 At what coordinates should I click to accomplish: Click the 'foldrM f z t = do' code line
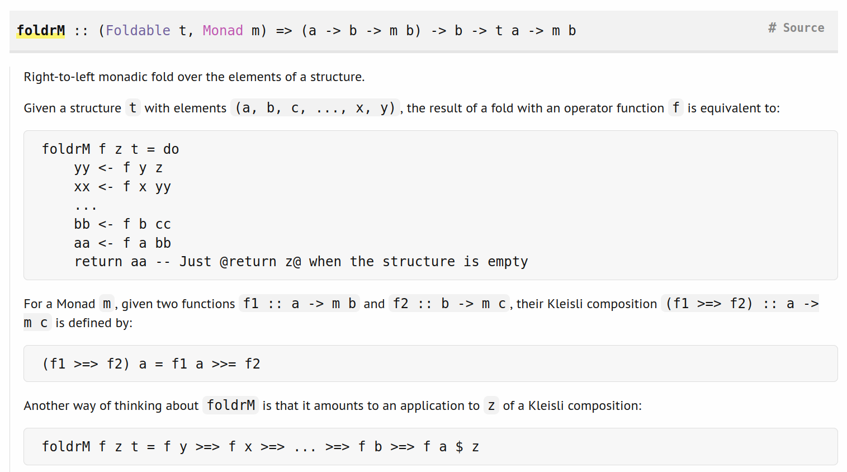(x=111, y=149)
